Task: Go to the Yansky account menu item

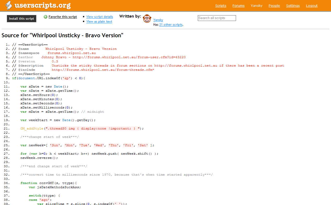Action: [256, 6]
